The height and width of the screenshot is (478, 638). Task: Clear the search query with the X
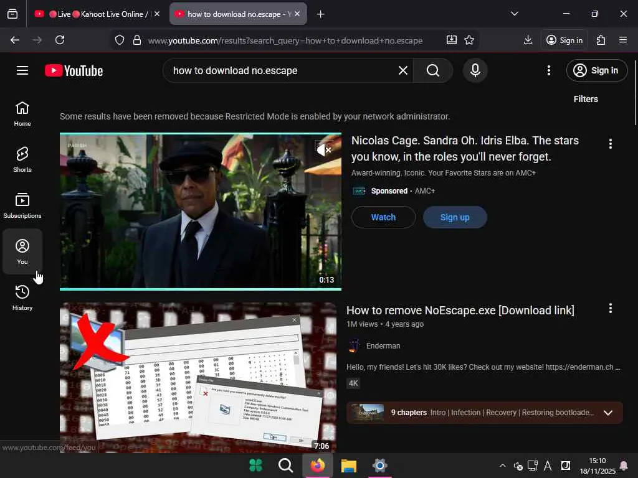(403, 70)
